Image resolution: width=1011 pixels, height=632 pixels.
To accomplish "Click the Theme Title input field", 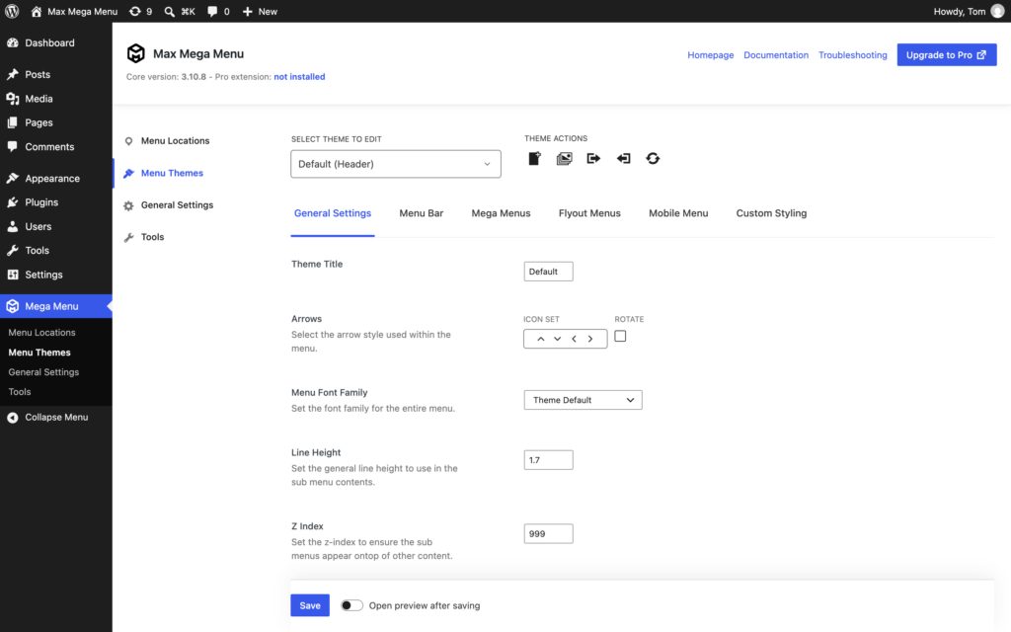I will tap(548, 272).
